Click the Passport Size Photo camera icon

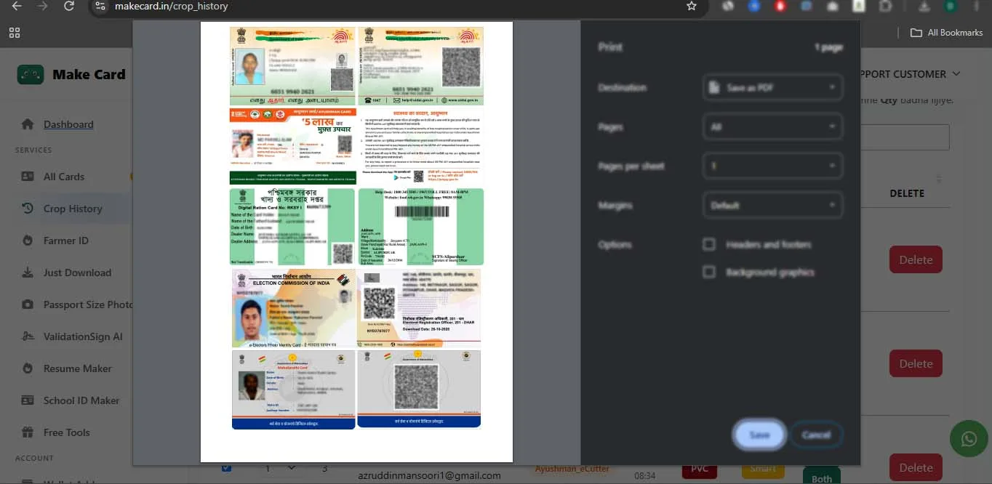point(28,304)
